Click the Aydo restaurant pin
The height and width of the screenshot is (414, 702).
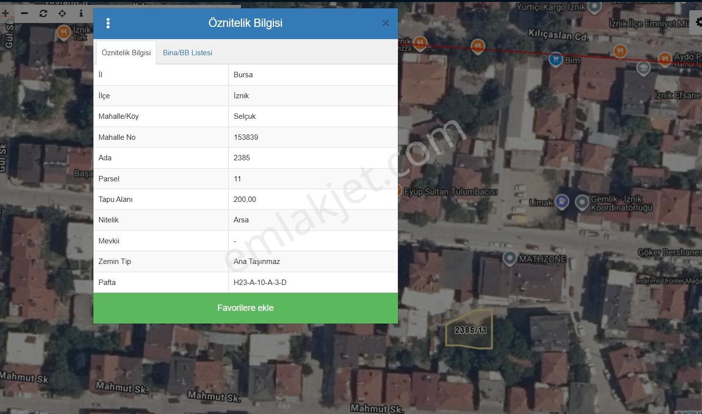tap(664, 59)
